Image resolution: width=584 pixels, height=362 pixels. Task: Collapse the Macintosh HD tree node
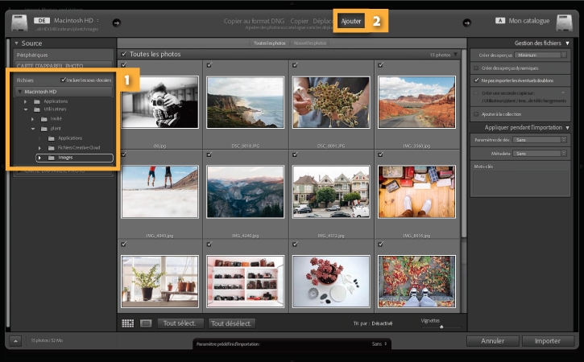click(x=20, y=92)
